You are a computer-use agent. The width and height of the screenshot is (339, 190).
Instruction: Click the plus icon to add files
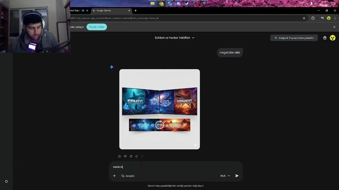pos(114,176)
